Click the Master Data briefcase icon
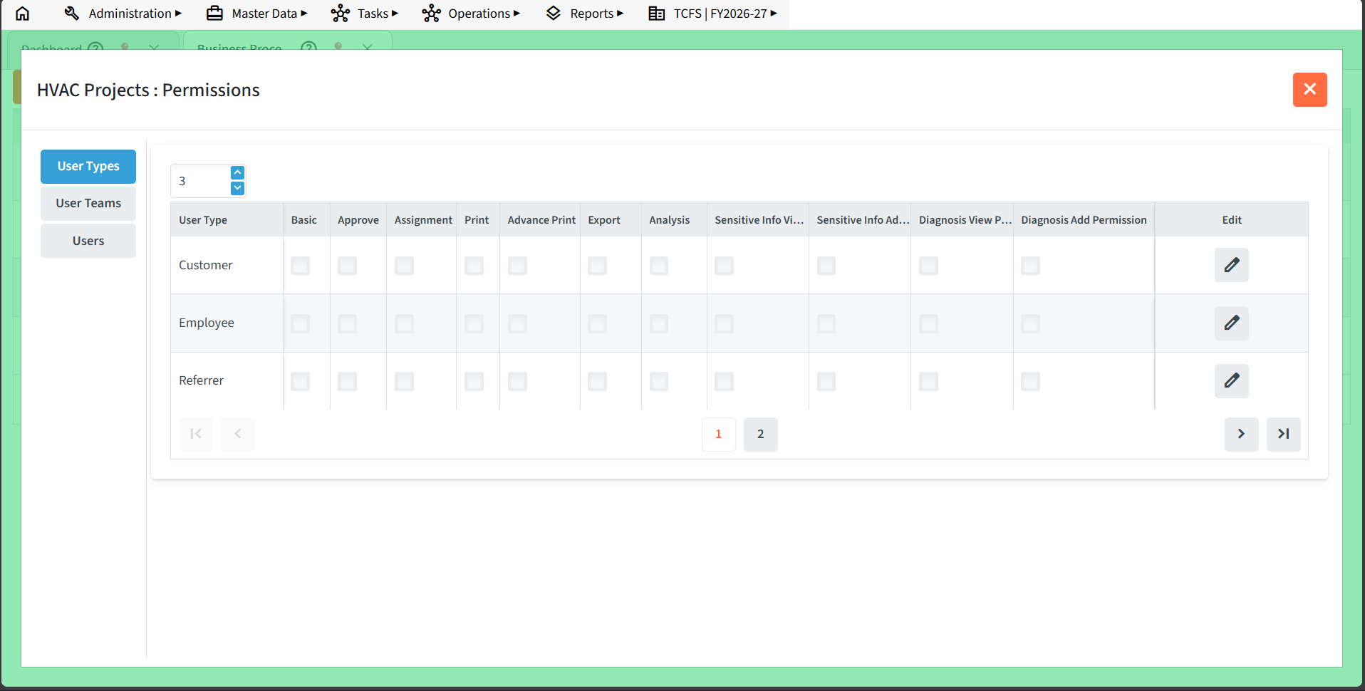The image size is (1365, 691). 214,14
